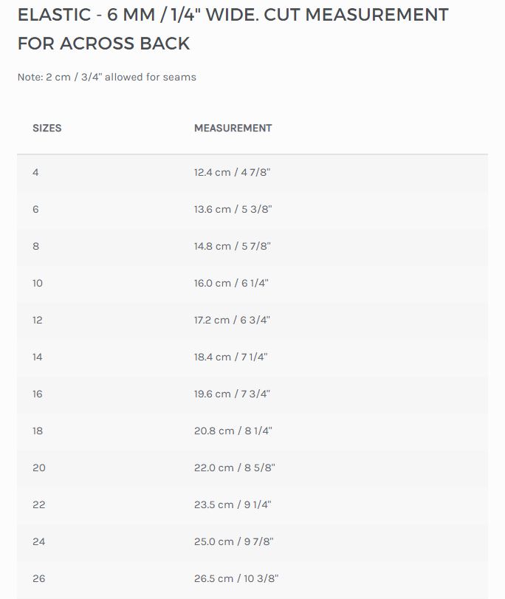Image resolution: width=505 pixels, height=599 pixels.
Task: Click the MEASUREMENT column header
Action: [233, 128]
